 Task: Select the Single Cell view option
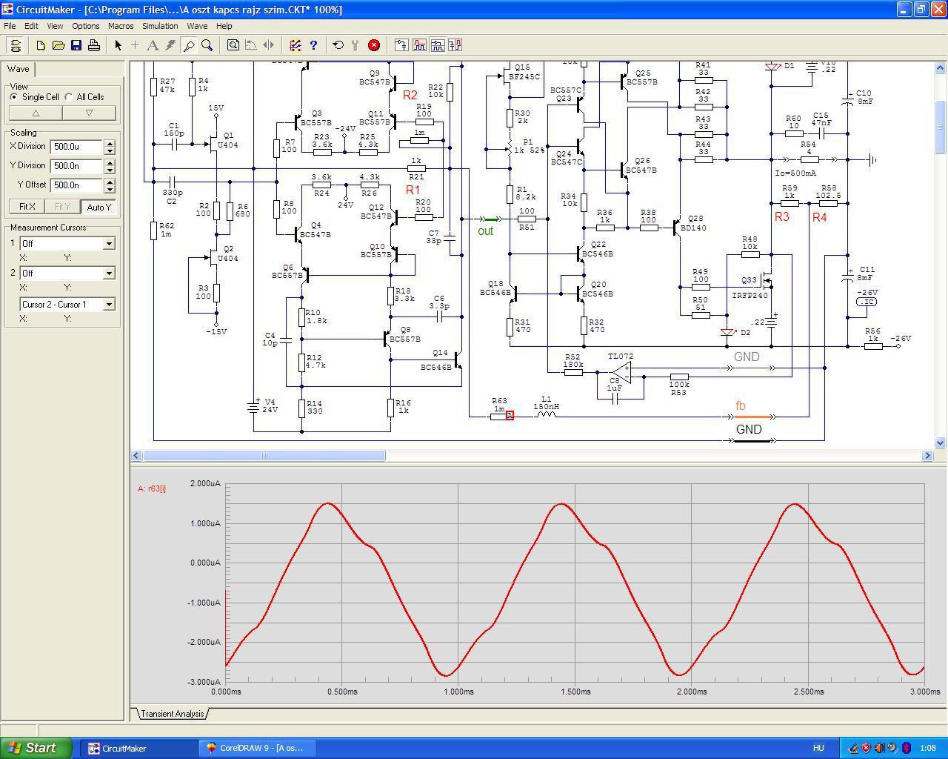click(x=15, y=97)
